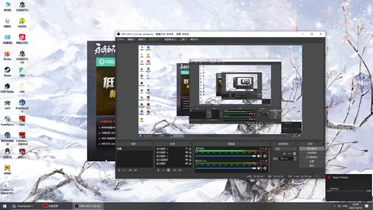
Task: Remove selected source with the minus icon
Action: [x=163, y=170]
